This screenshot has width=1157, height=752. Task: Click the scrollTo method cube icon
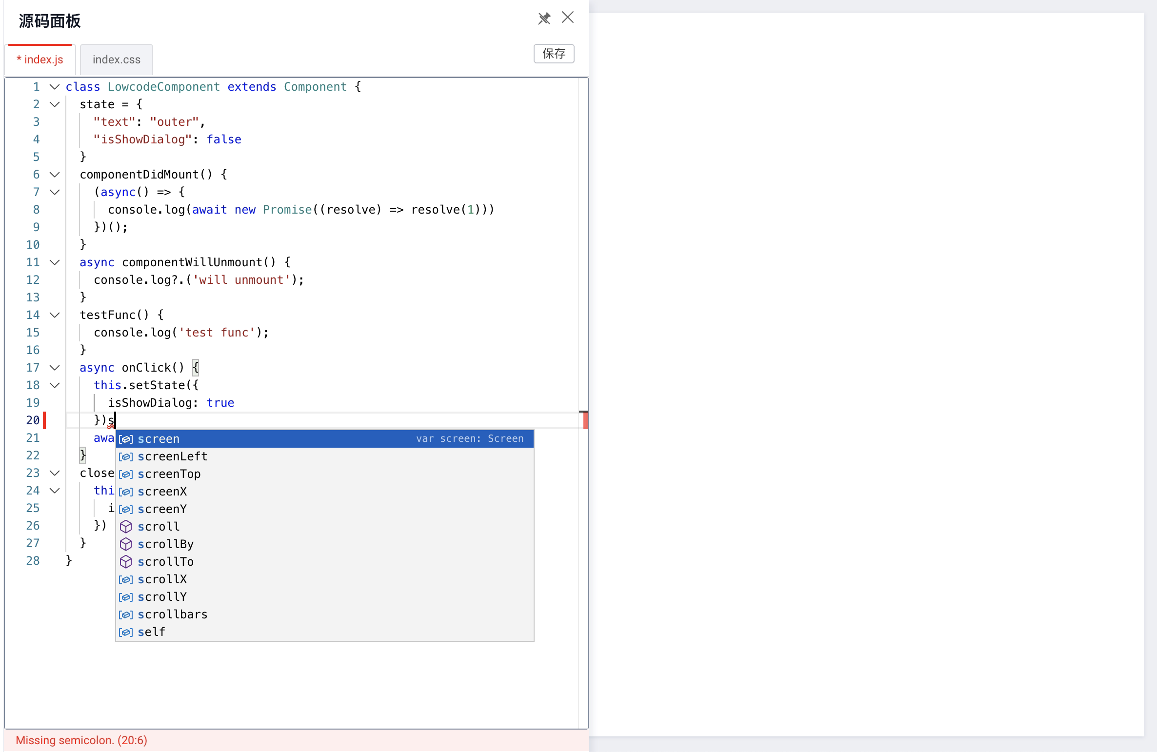pos(126,562)
